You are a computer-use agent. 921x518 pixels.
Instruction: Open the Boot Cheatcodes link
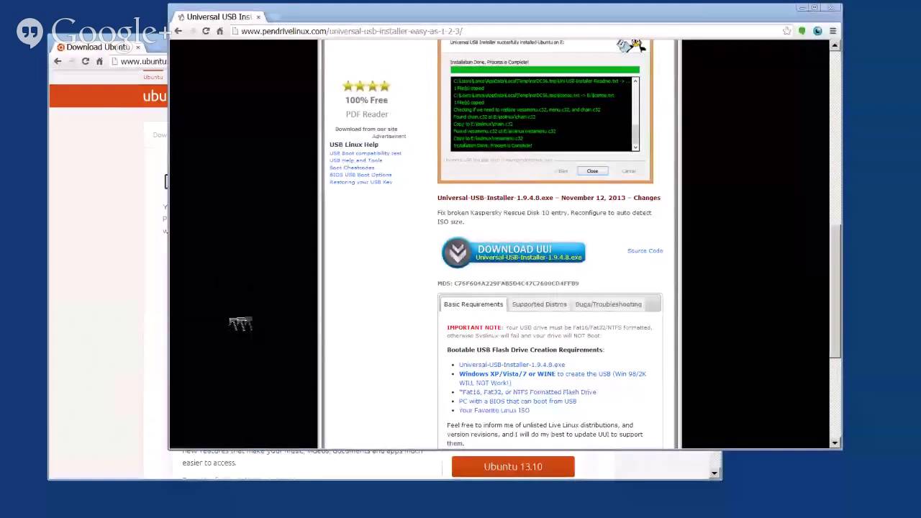[x=352, y=168]
